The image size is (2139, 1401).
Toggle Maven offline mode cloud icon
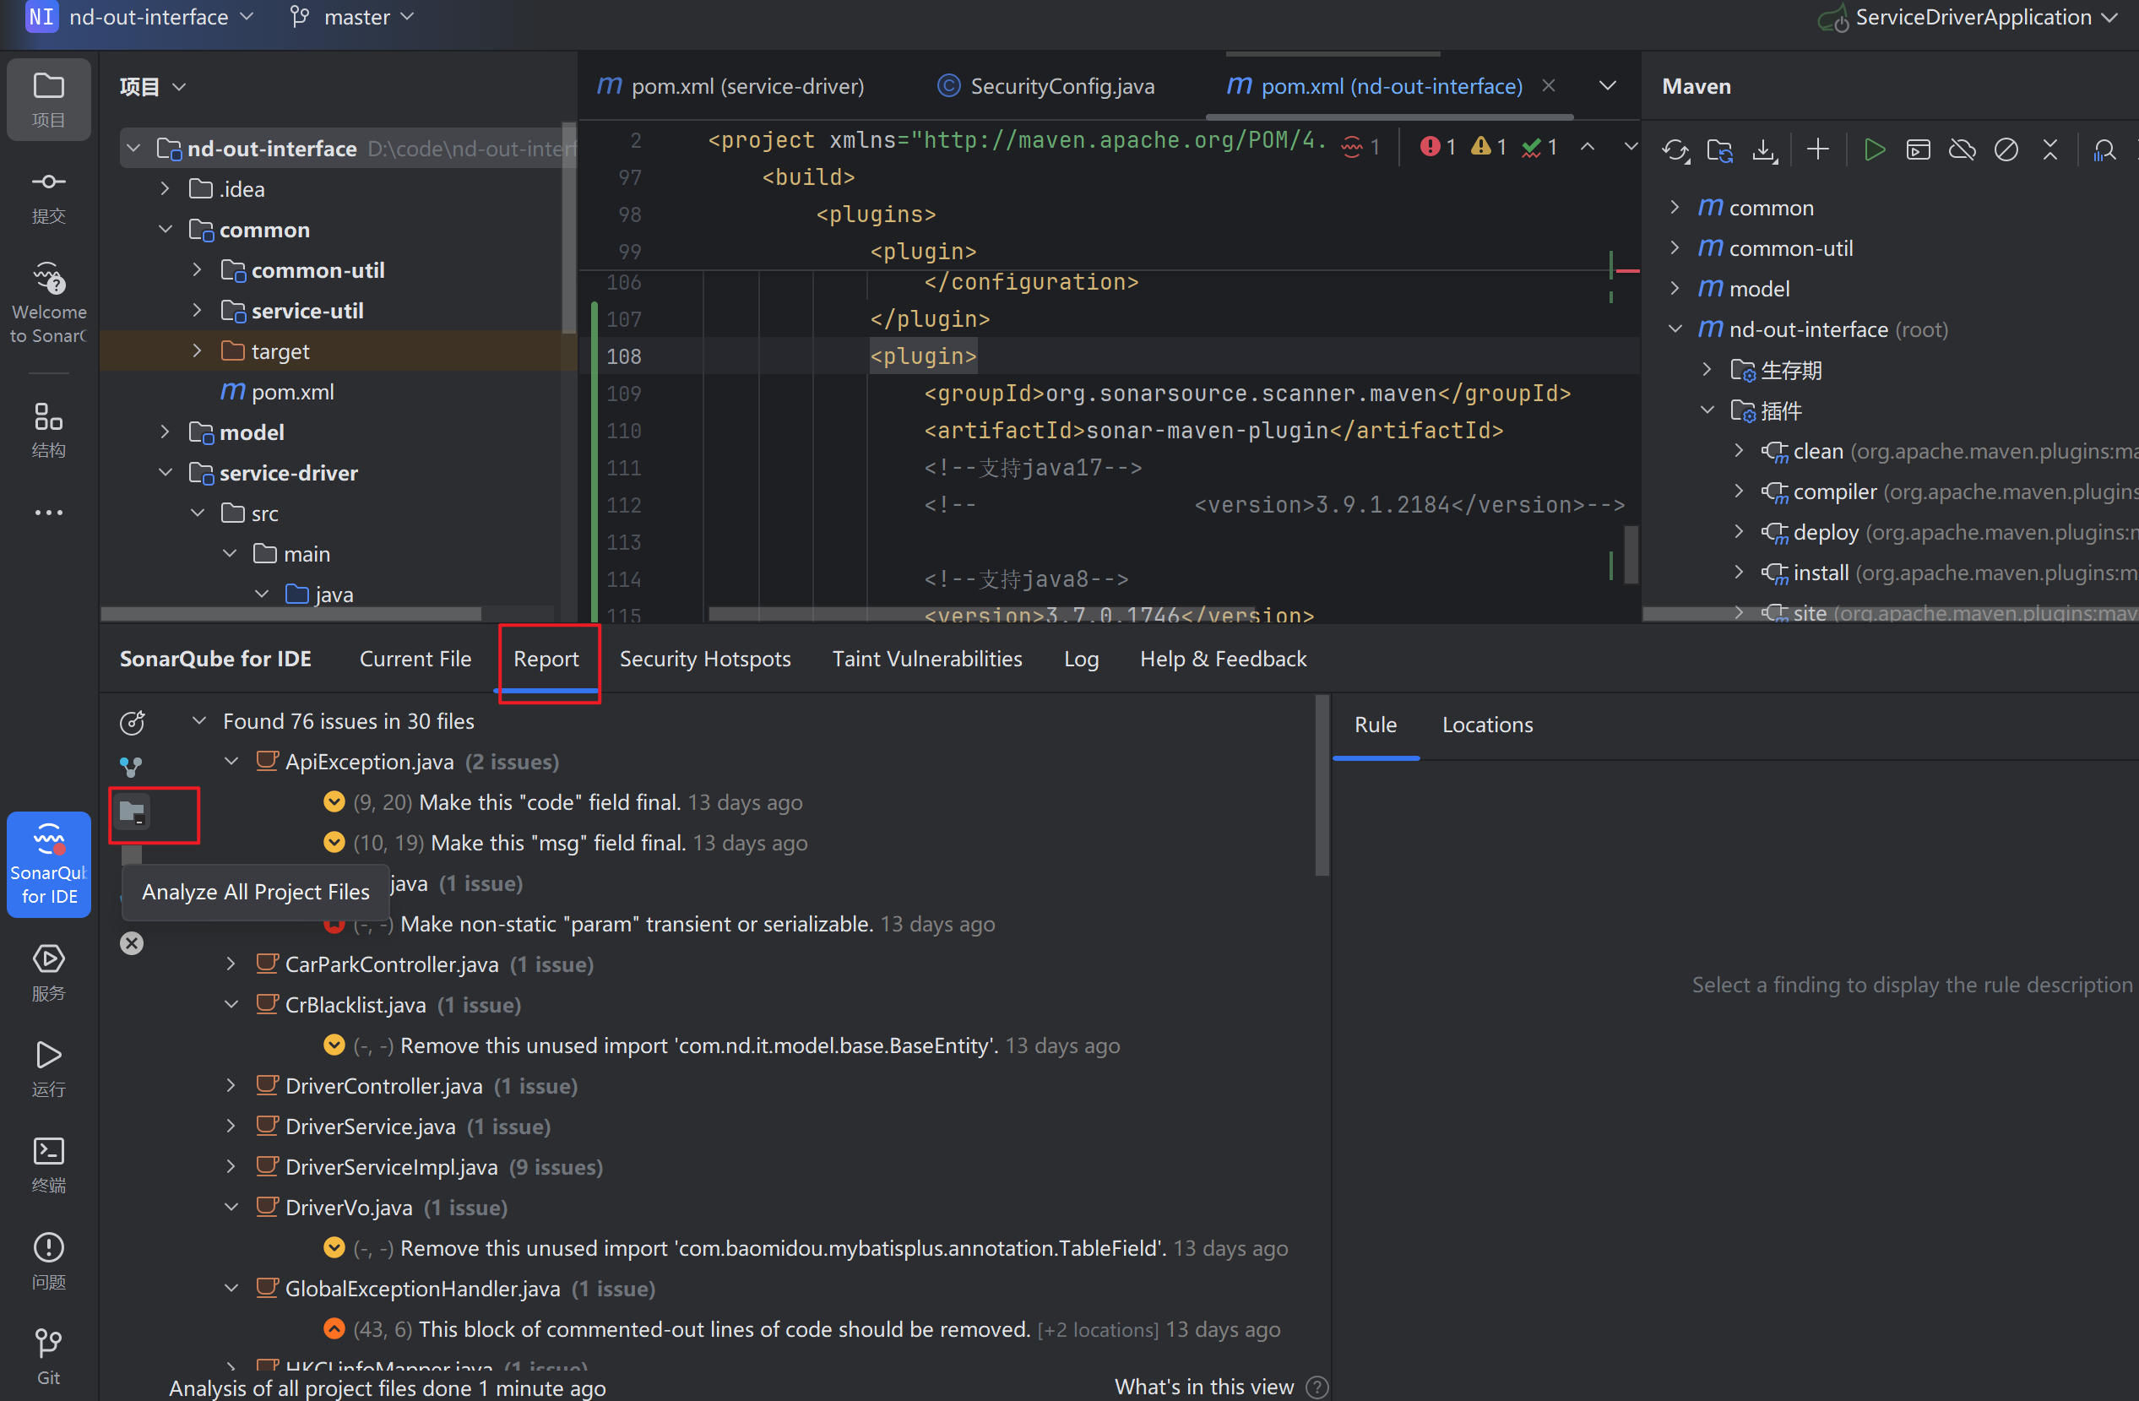[x=1962, y=149]
